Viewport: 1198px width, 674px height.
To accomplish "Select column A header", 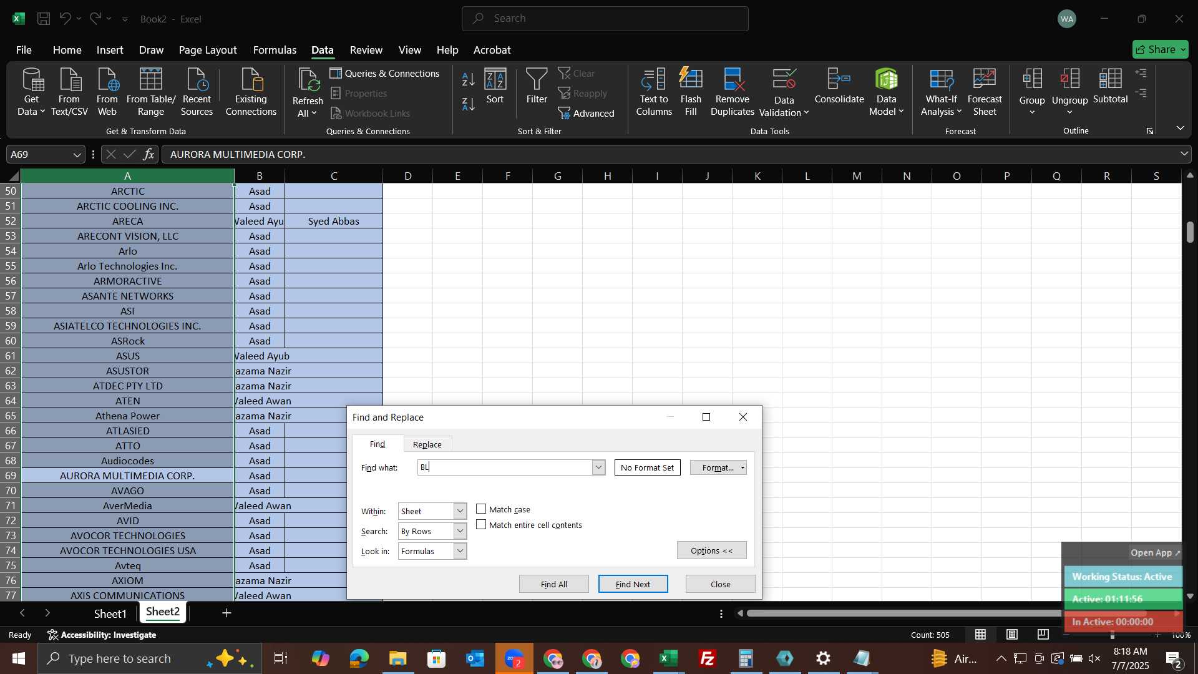I will 127,176.
